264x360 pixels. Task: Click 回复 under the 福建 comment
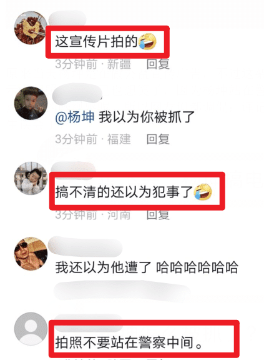coord(158,139)
